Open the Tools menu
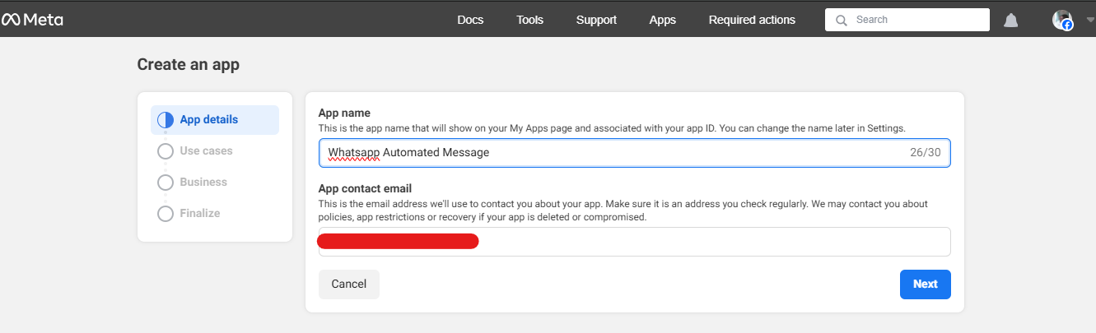Image resolution: width=1096 pixels, height=333 pixels. click(529, 20)
